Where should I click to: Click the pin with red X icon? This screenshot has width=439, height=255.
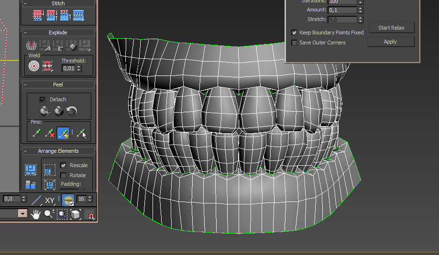point(49,134)
